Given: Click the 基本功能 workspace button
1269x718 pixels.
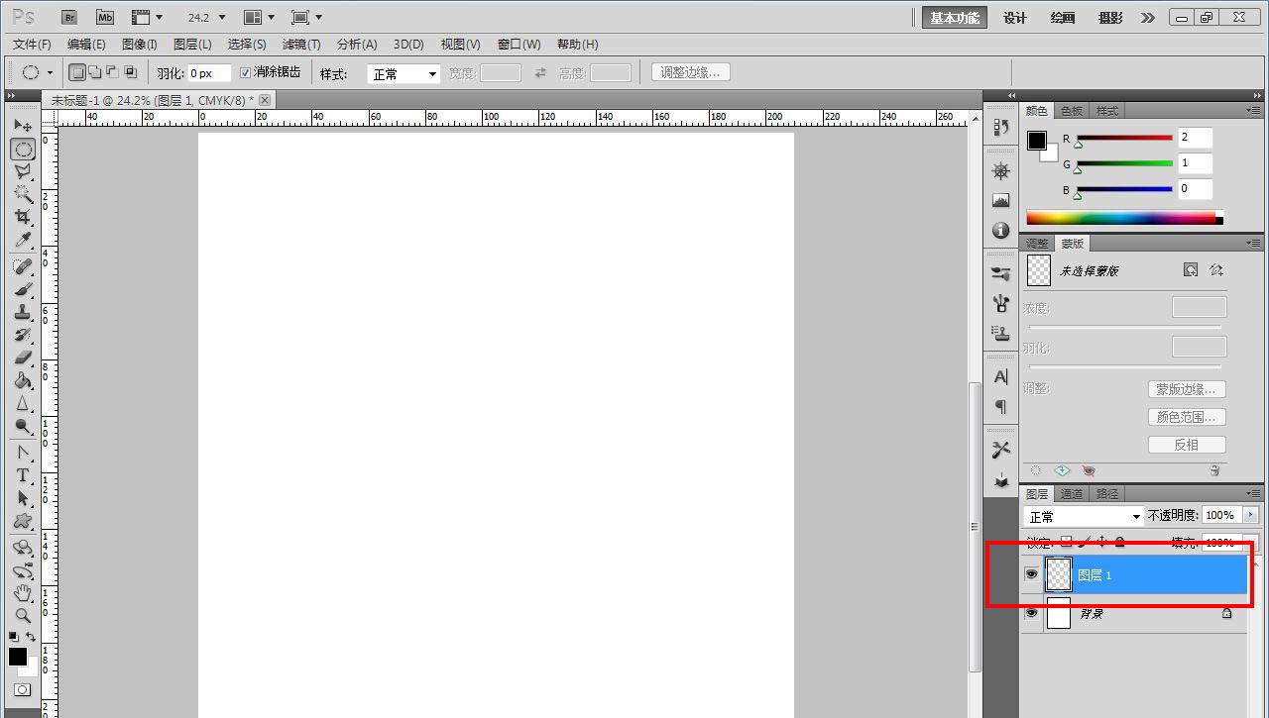Looking at the screenshot, I should click(x=955, y=18).
